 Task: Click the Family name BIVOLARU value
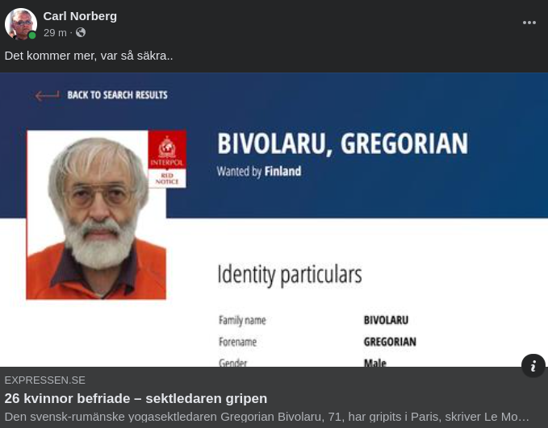pyautogui.click(x=386, y=320)
